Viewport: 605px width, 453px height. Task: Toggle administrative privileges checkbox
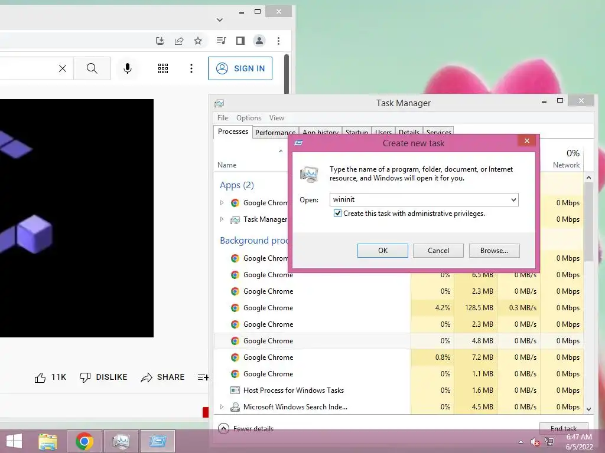tap(337, 214)
